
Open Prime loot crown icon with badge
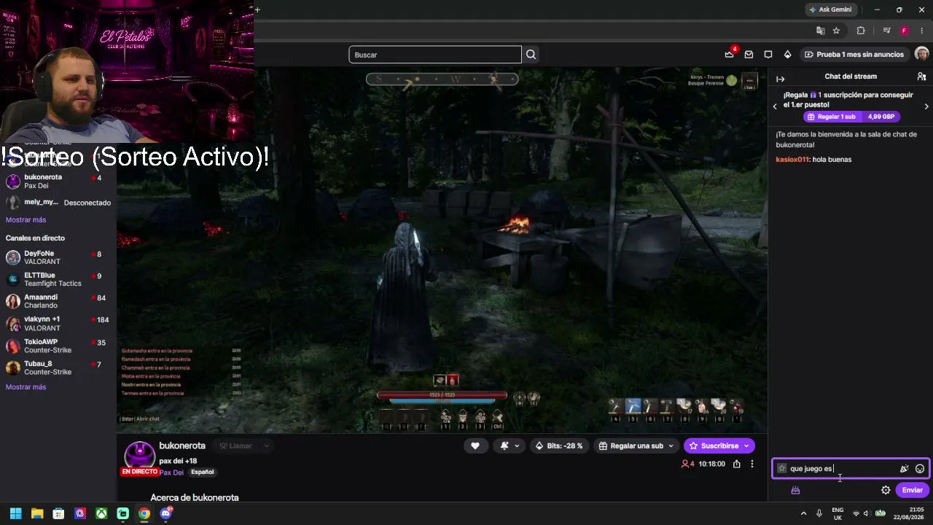[730, 54]
